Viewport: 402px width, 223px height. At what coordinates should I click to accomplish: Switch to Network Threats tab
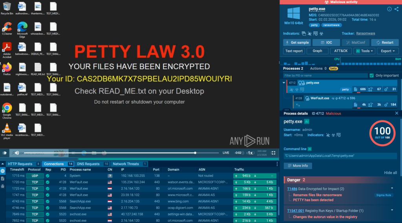(x=129, y=164)
